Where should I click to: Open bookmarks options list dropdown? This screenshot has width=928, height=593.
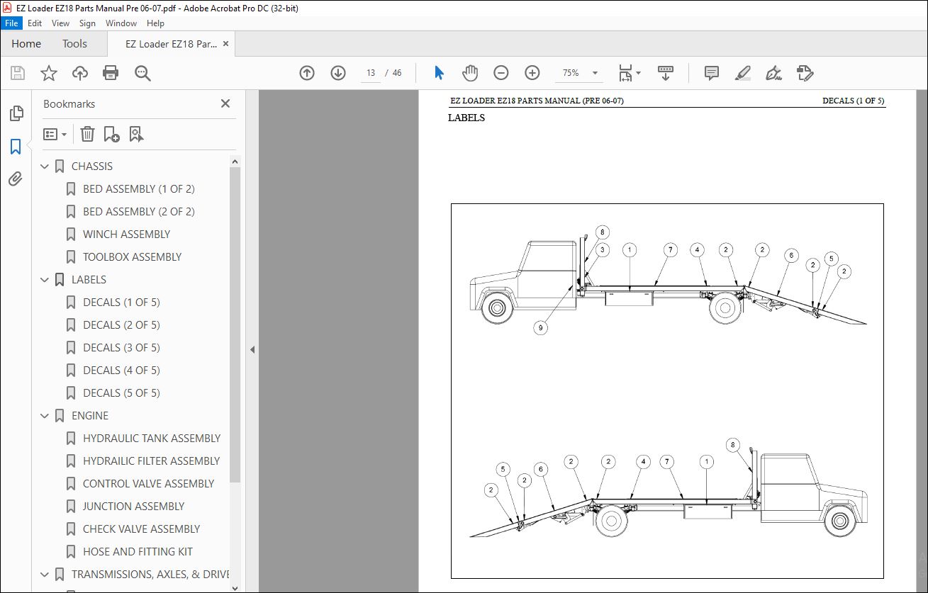tap(55, 134)
